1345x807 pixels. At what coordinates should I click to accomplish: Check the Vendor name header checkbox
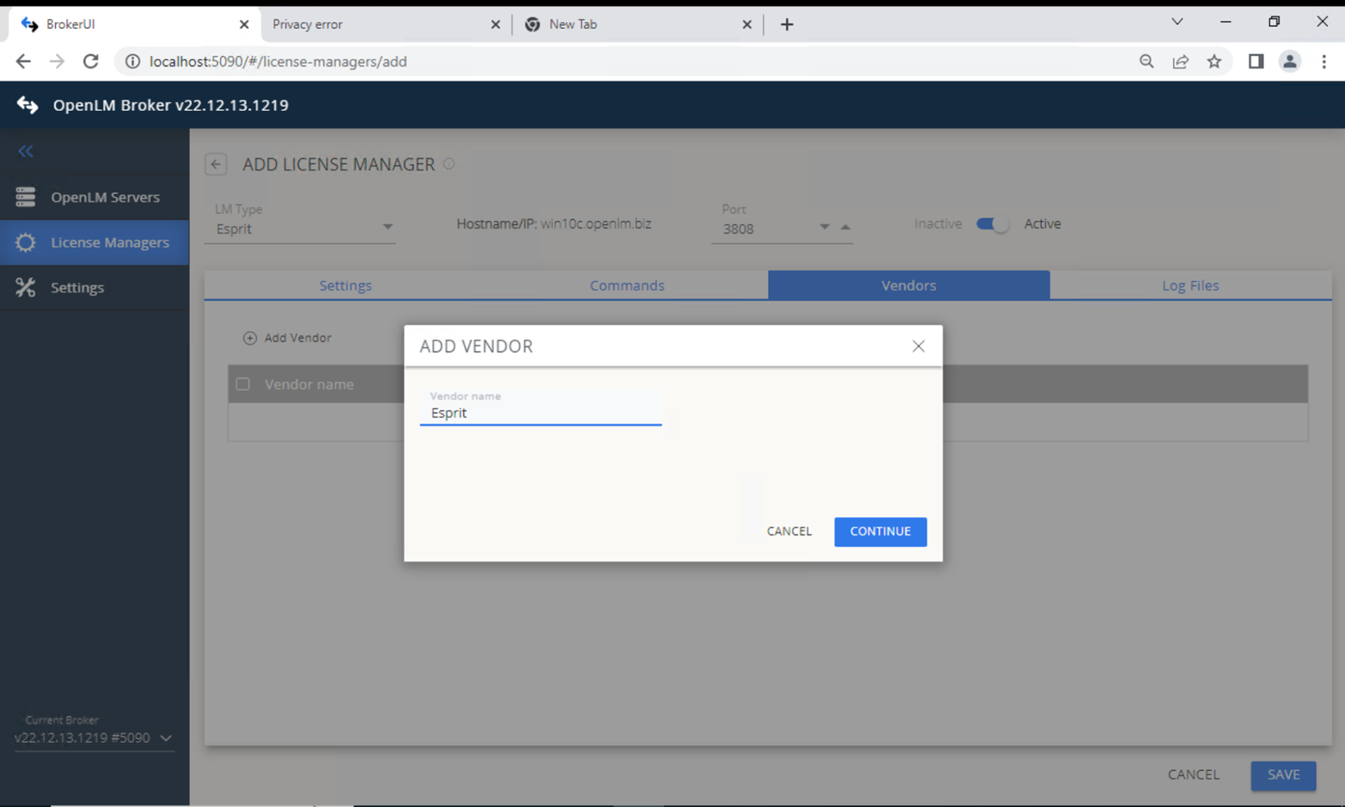tap(242, 383)
